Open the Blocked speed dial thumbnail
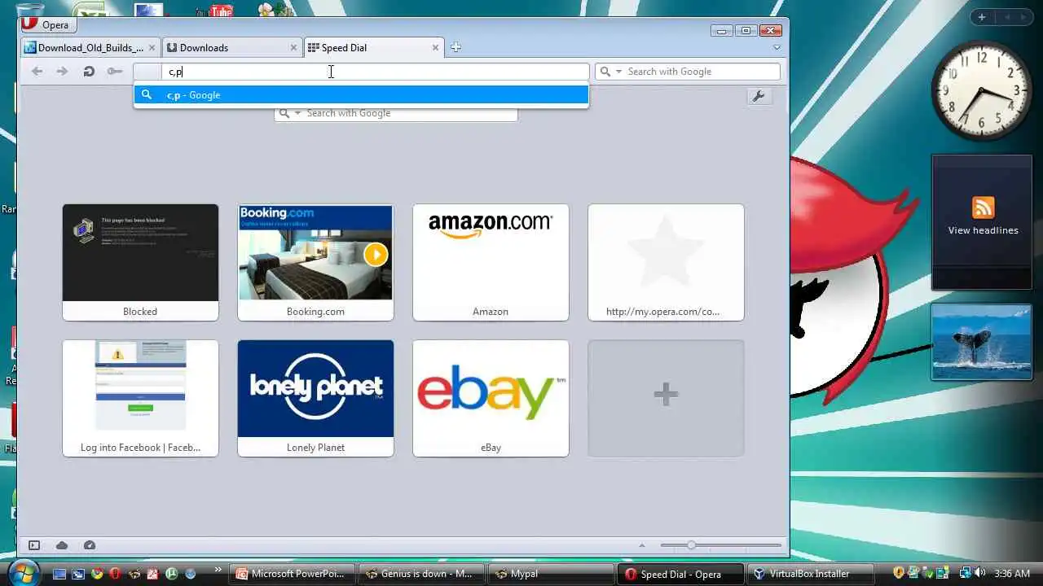The image size is (1043, 586). coord(140,262)
